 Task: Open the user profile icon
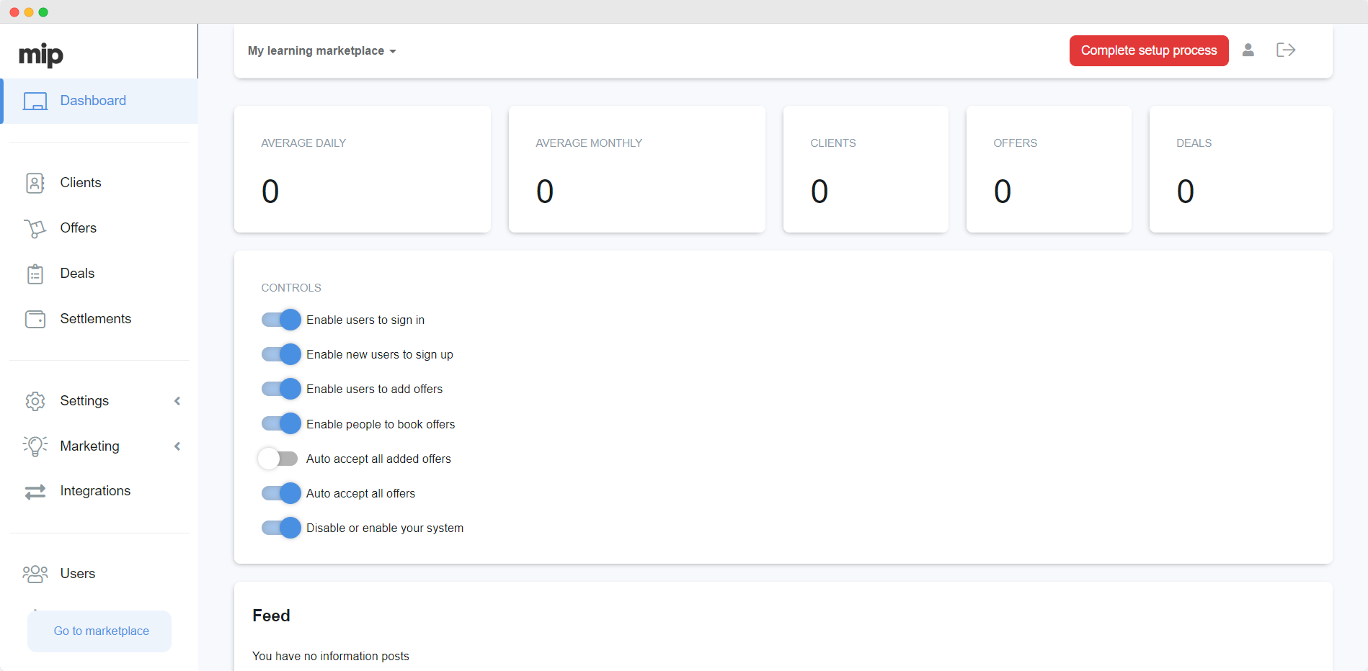pos(1248,50)
